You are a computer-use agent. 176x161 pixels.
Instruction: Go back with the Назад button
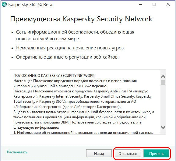(99, 153)
